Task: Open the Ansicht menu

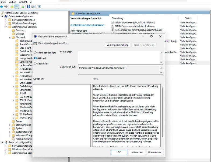Action: [x=23, y=2]
